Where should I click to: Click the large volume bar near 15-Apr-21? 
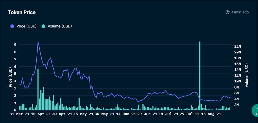point(38,89)
